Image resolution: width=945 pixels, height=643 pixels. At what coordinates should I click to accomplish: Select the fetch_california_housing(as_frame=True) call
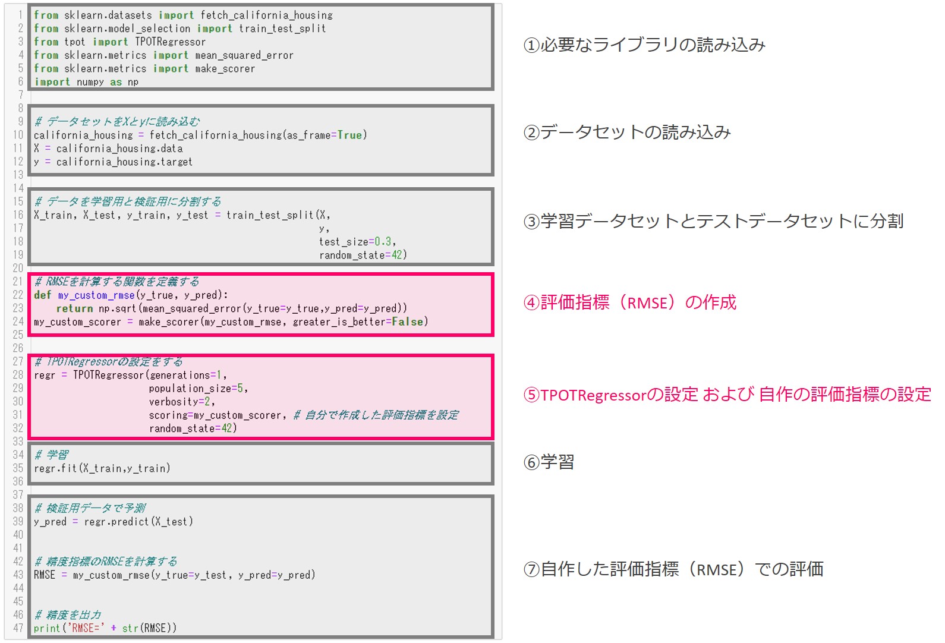(258, 135)
